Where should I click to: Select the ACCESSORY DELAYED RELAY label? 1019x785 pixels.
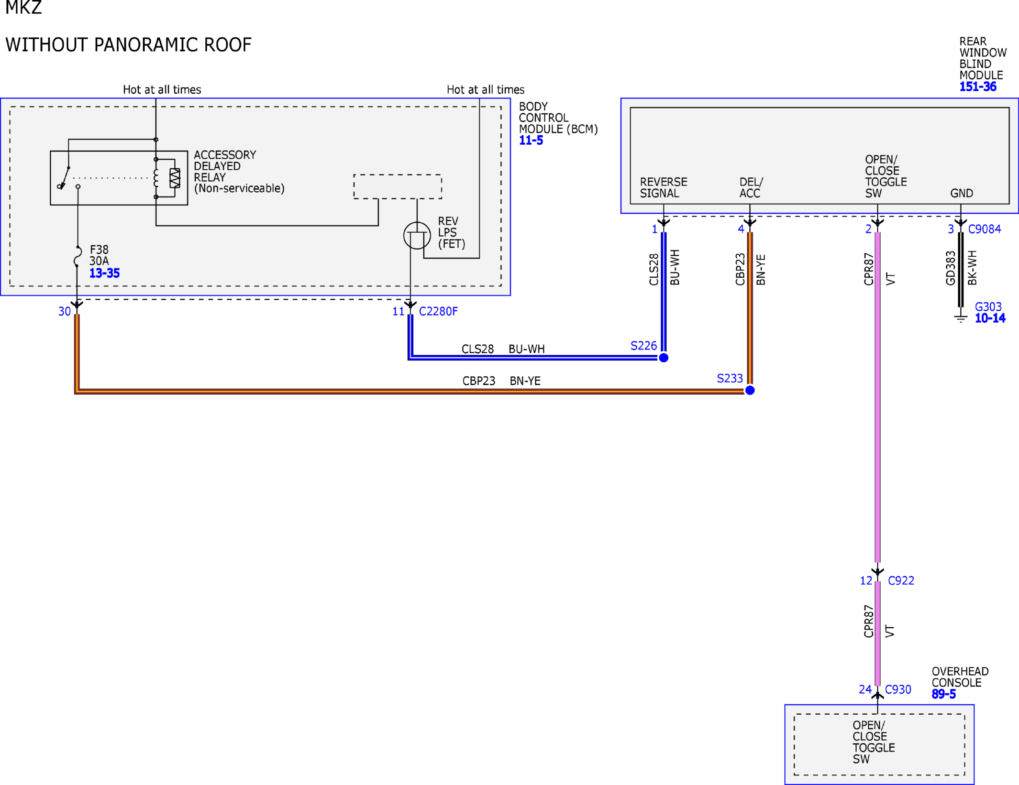coord(239,172)
